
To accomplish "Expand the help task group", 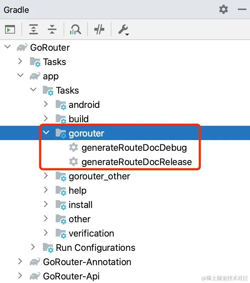I will pos(46,190).
